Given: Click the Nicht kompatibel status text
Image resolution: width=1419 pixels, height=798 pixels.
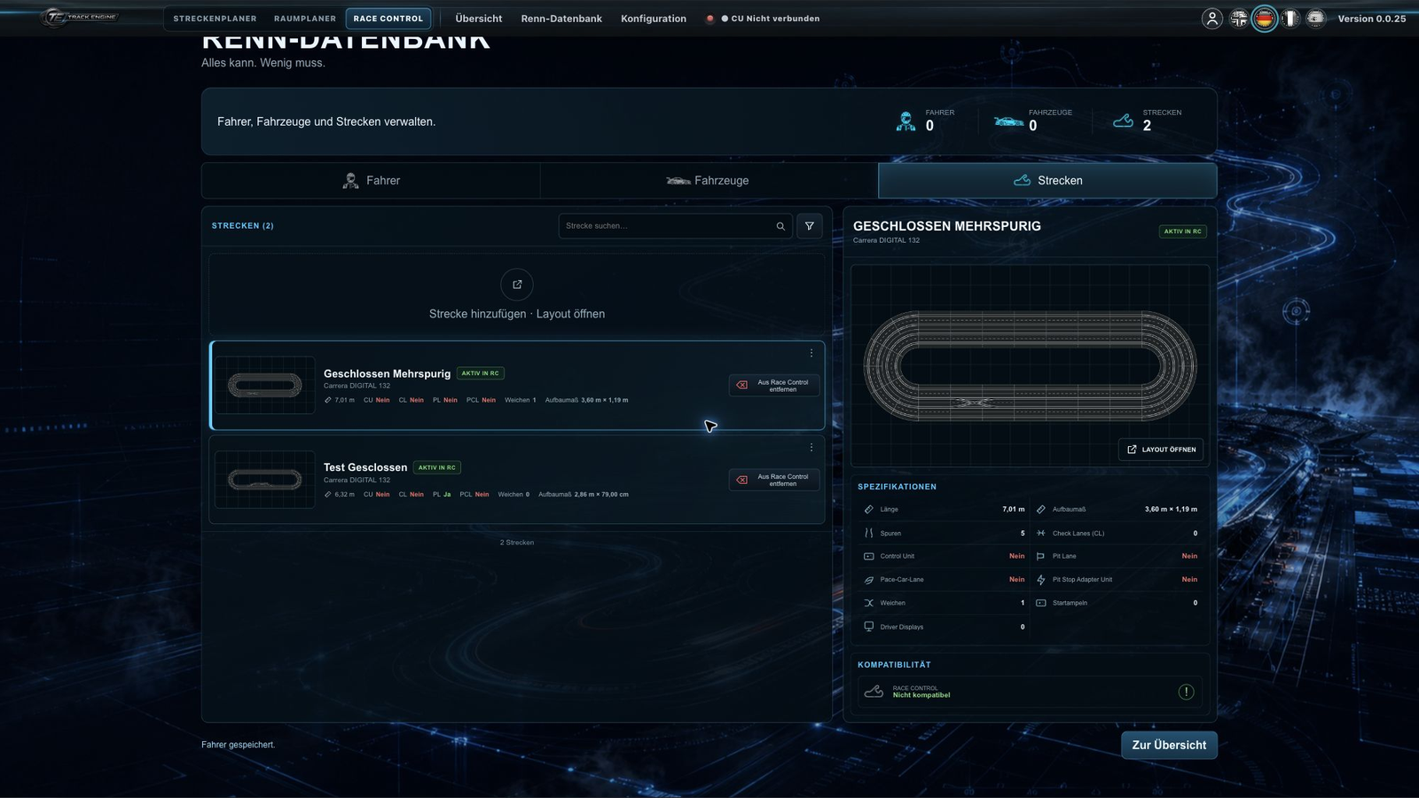Looking at the screenshot, I should [x=921, y=695].
